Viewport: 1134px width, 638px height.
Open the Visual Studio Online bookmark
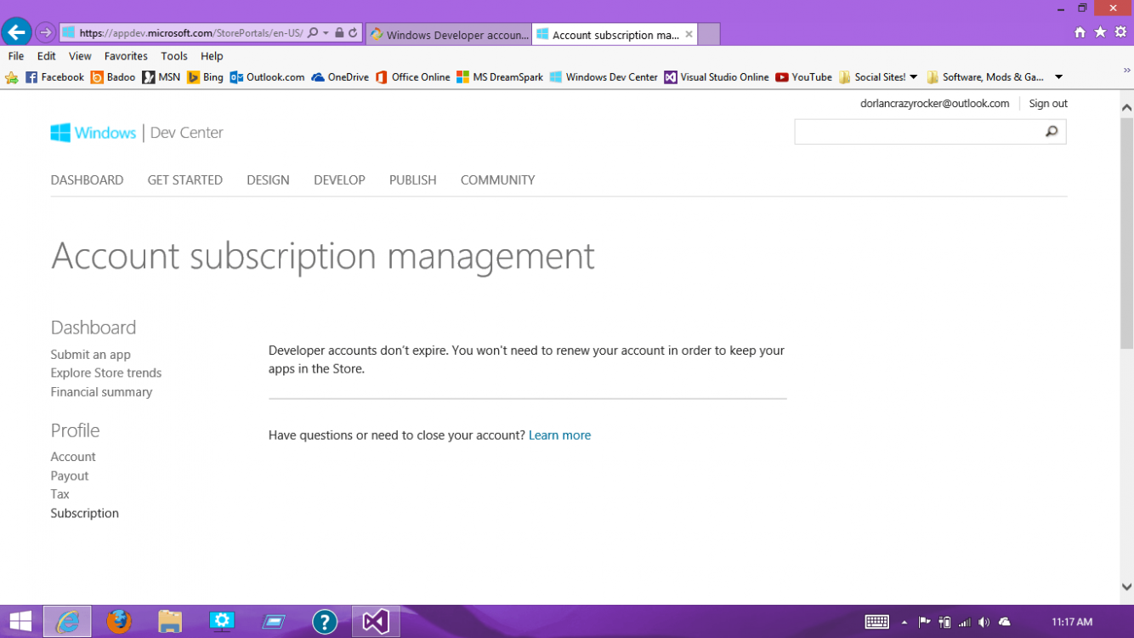(717, 77)
